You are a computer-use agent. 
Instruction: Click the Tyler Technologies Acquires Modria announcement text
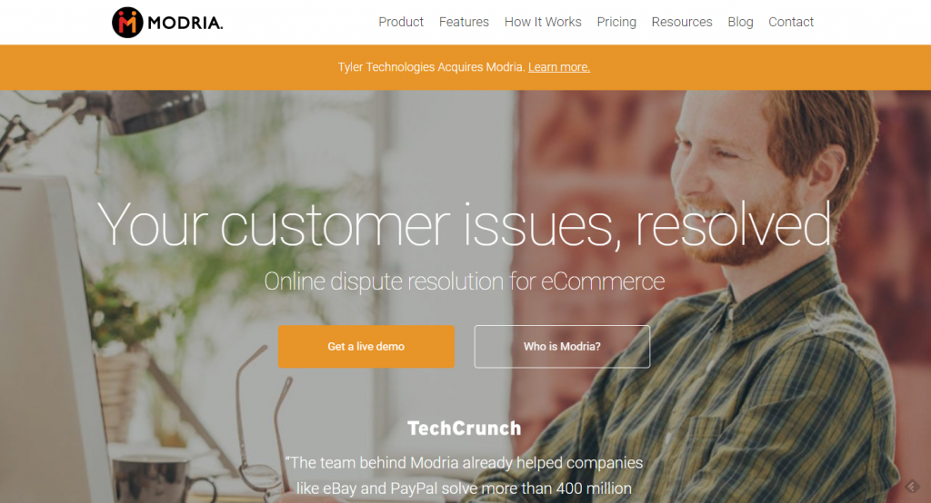(x=432, y=67)
